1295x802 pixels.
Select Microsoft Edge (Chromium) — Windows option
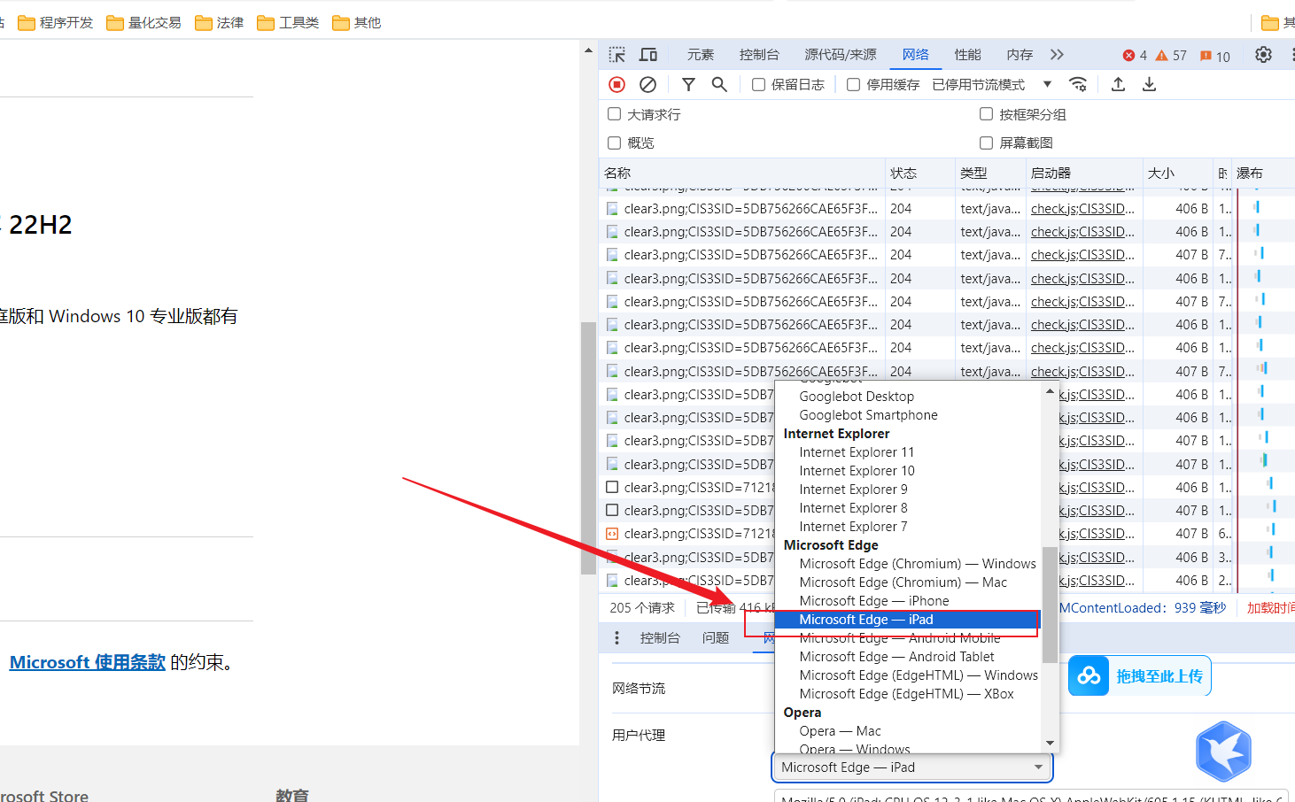pos(906,564)
